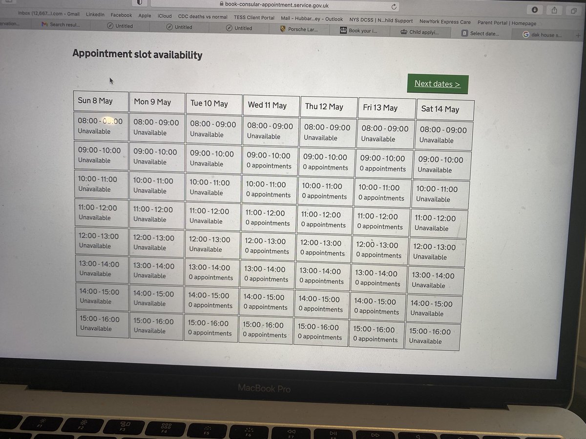
Task: Click Sat 14 May 08:00 - 09:00 unavailable cell
Action: pos(443,135)
